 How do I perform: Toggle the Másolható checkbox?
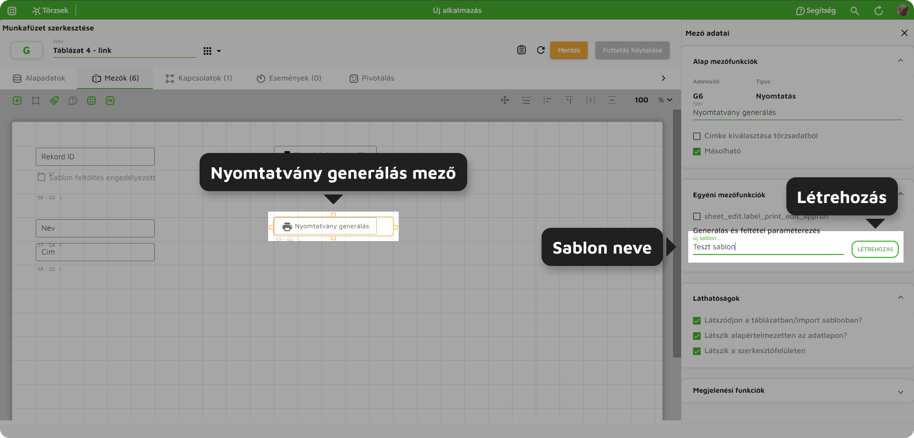[697, 152]
